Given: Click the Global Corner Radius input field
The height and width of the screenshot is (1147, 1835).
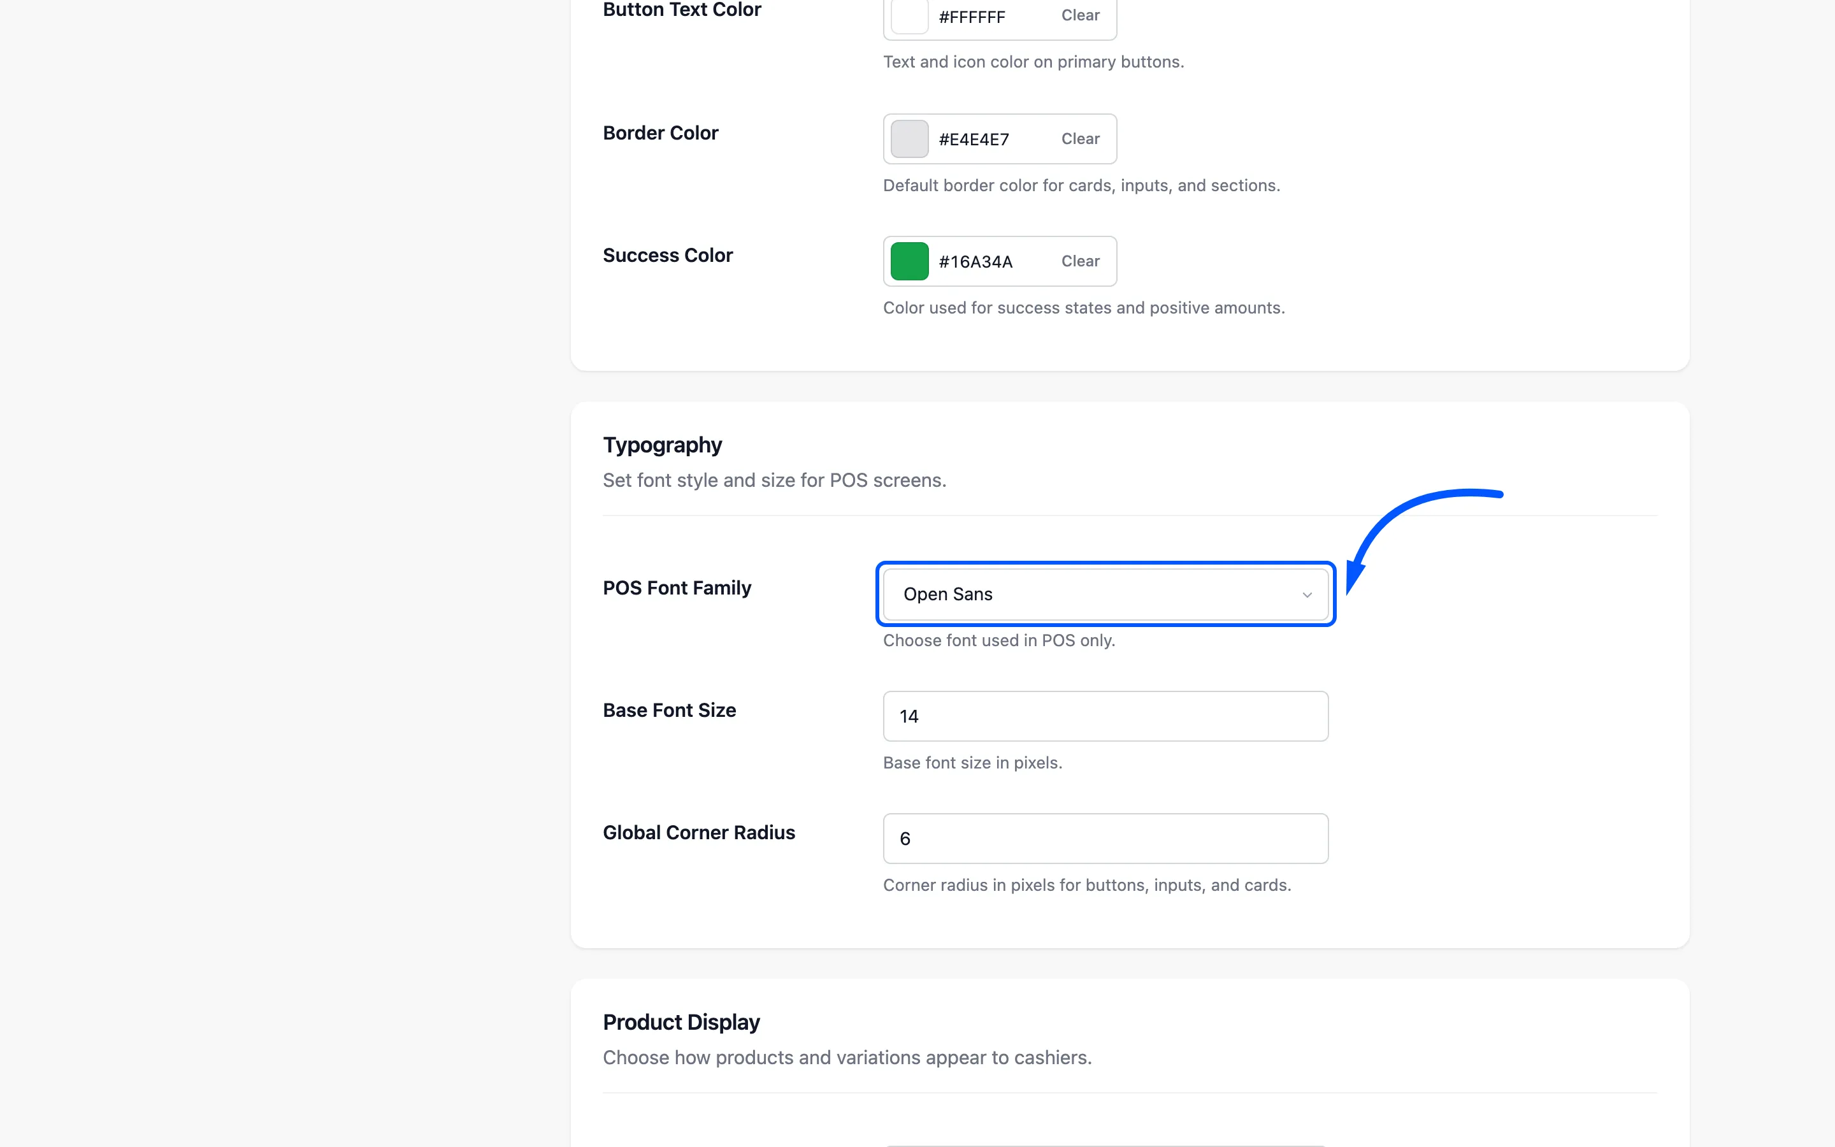Looking at the screenshot, I should click(x=1105, y=838).
